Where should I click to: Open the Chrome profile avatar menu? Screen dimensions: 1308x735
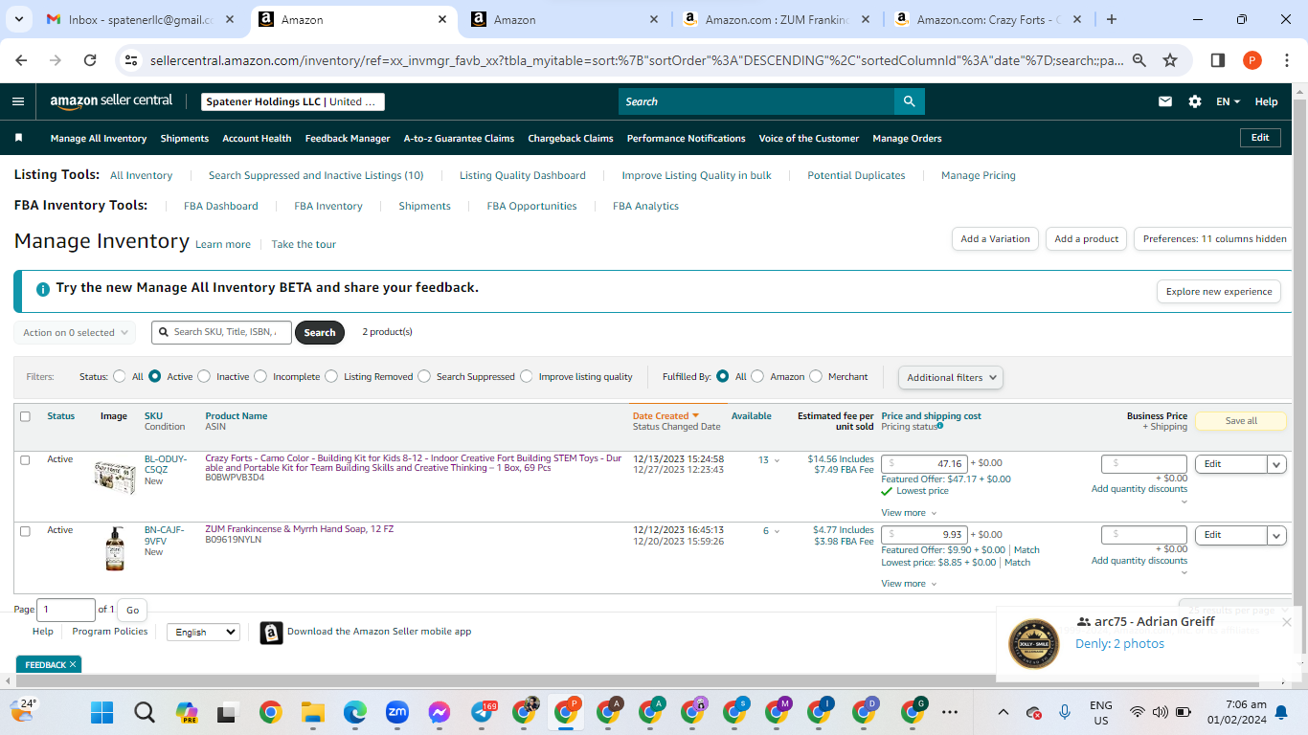[1252, 60]
